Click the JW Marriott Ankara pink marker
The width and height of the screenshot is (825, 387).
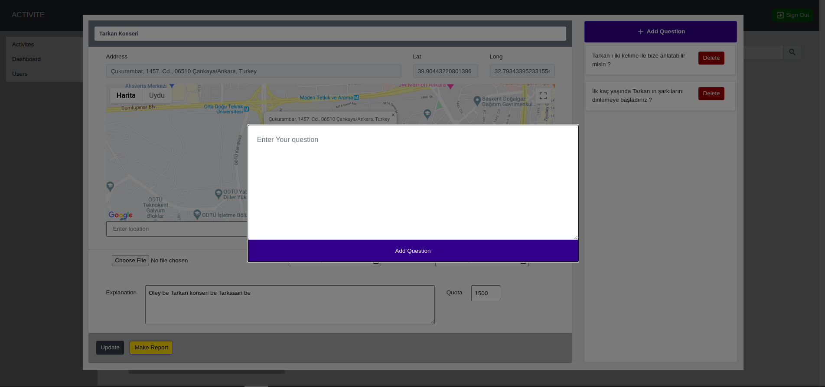pyautogui.click(x=450, y=86)
